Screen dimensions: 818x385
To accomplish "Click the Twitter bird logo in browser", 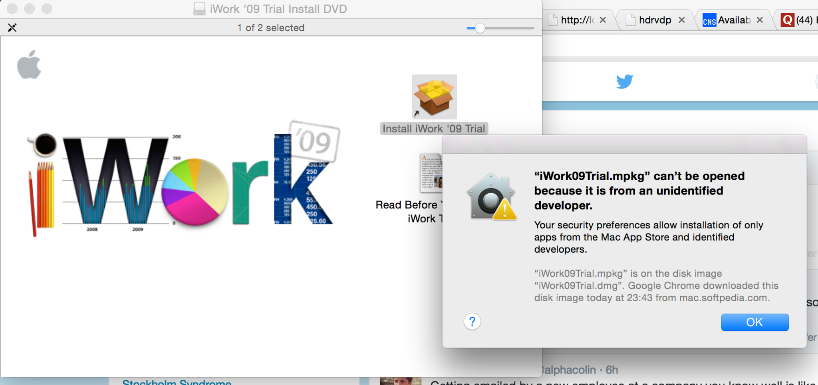I will [x=625, y=81].
